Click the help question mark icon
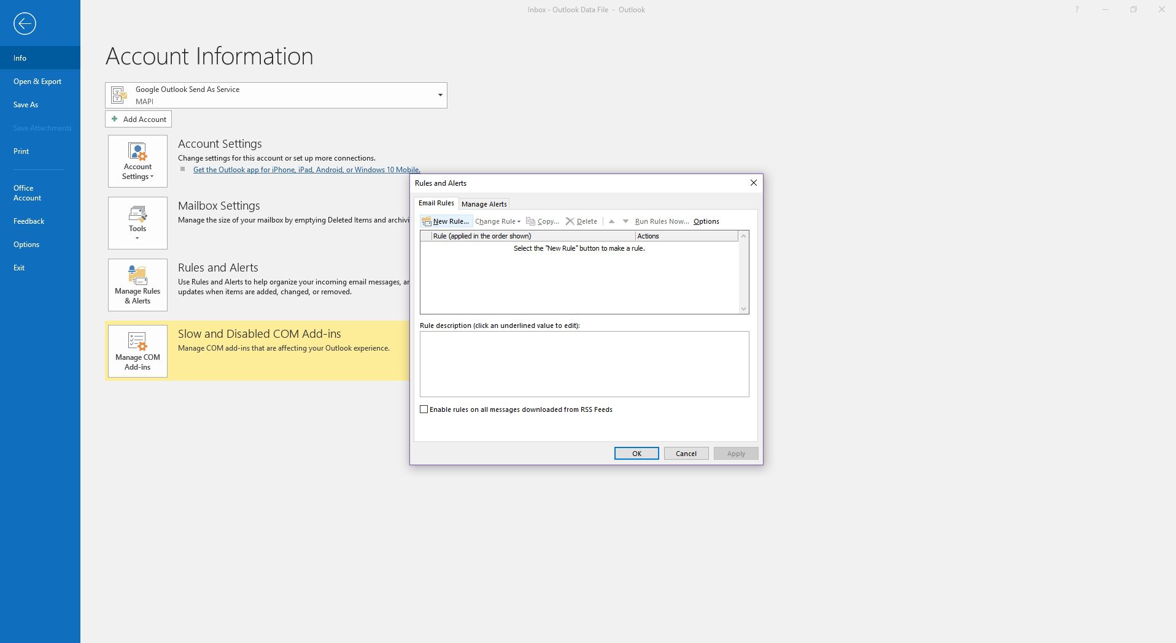1176x643 pixels. coord(1077,10)
